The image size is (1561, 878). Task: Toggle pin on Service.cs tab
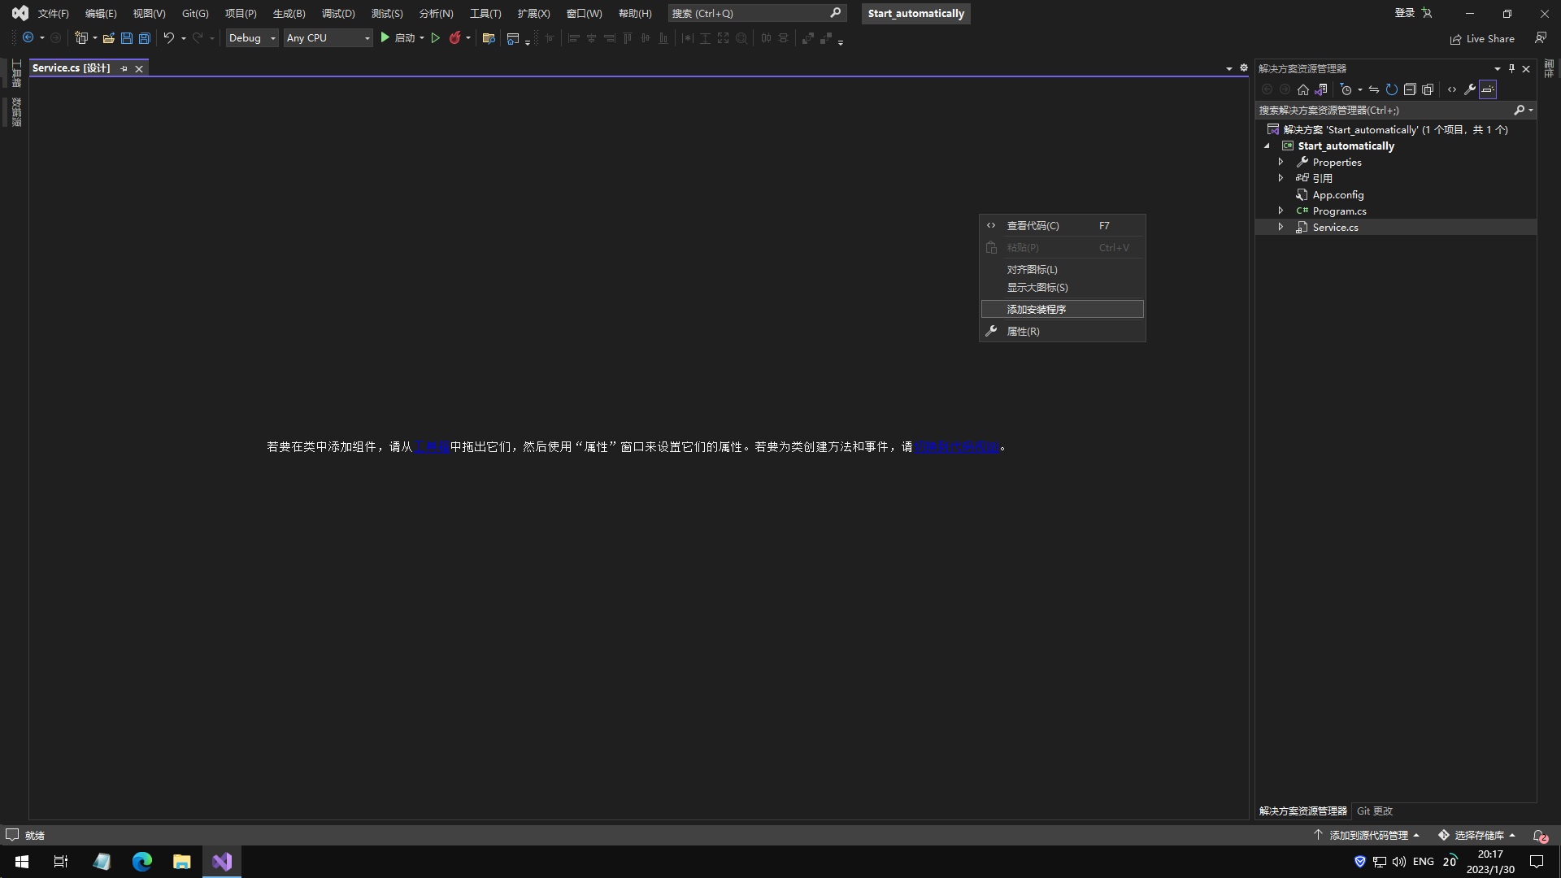(x=124, y=68)
